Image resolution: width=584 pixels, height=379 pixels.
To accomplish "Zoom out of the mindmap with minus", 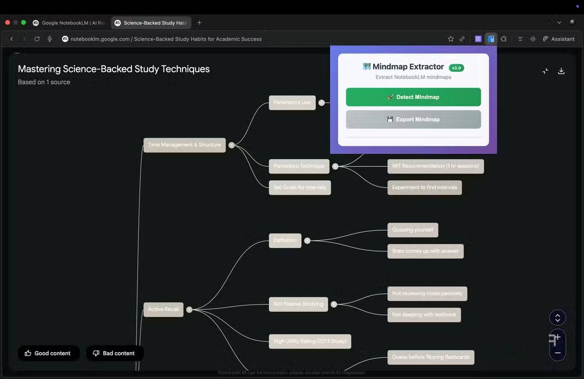I will pos(557,353).
